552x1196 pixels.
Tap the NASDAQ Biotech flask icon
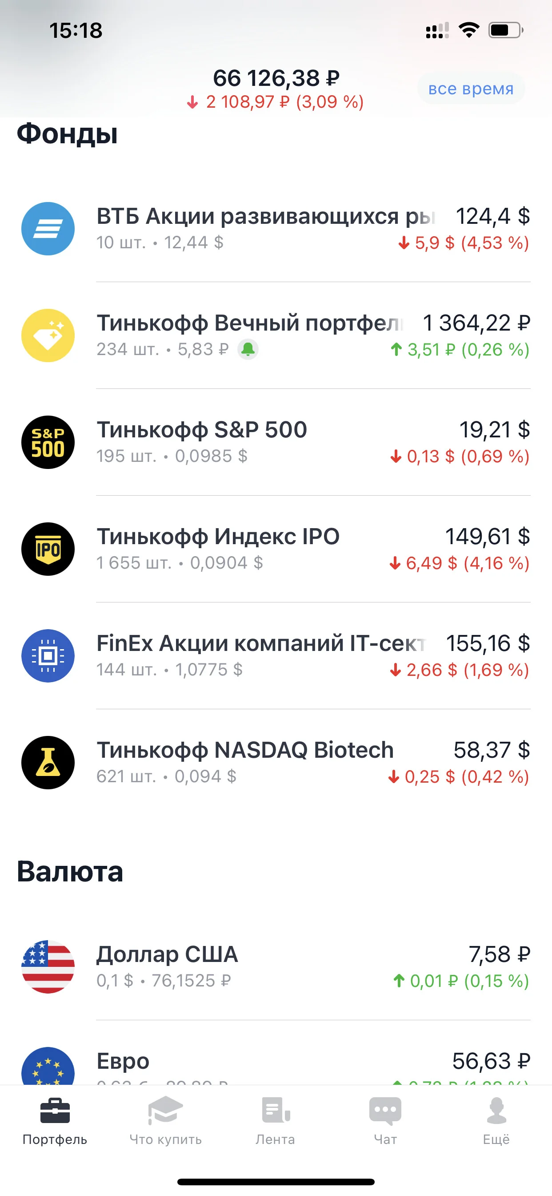(x=48, y=762)
